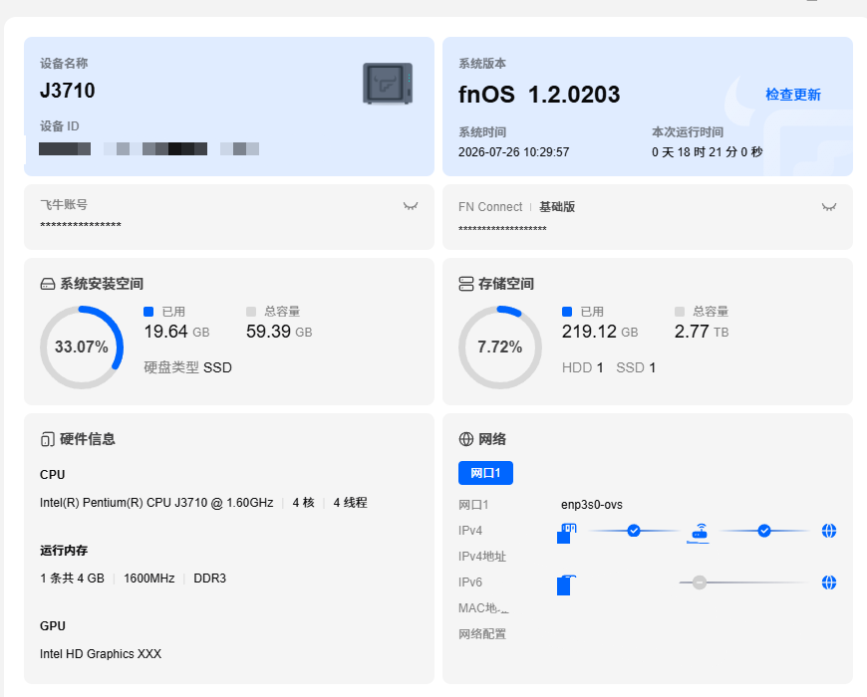Click the first IPv4 connection checkmark
The width and height of the screenshot is (867, 697).
(634, 531)
